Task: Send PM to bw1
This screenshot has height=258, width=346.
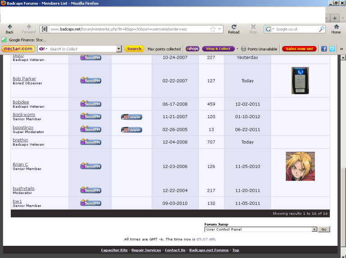Action: [91, 203]
